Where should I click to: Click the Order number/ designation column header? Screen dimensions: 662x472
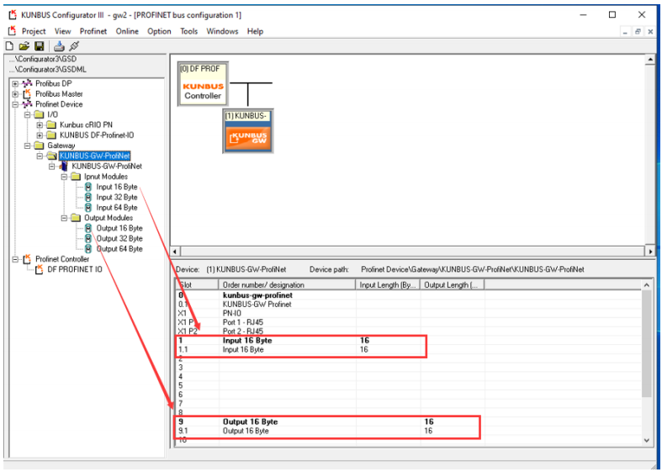coord(287,285)
